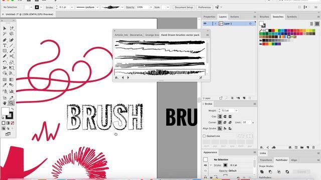Open the Opacity slider arrow in control bar

[x=151, y=7]
